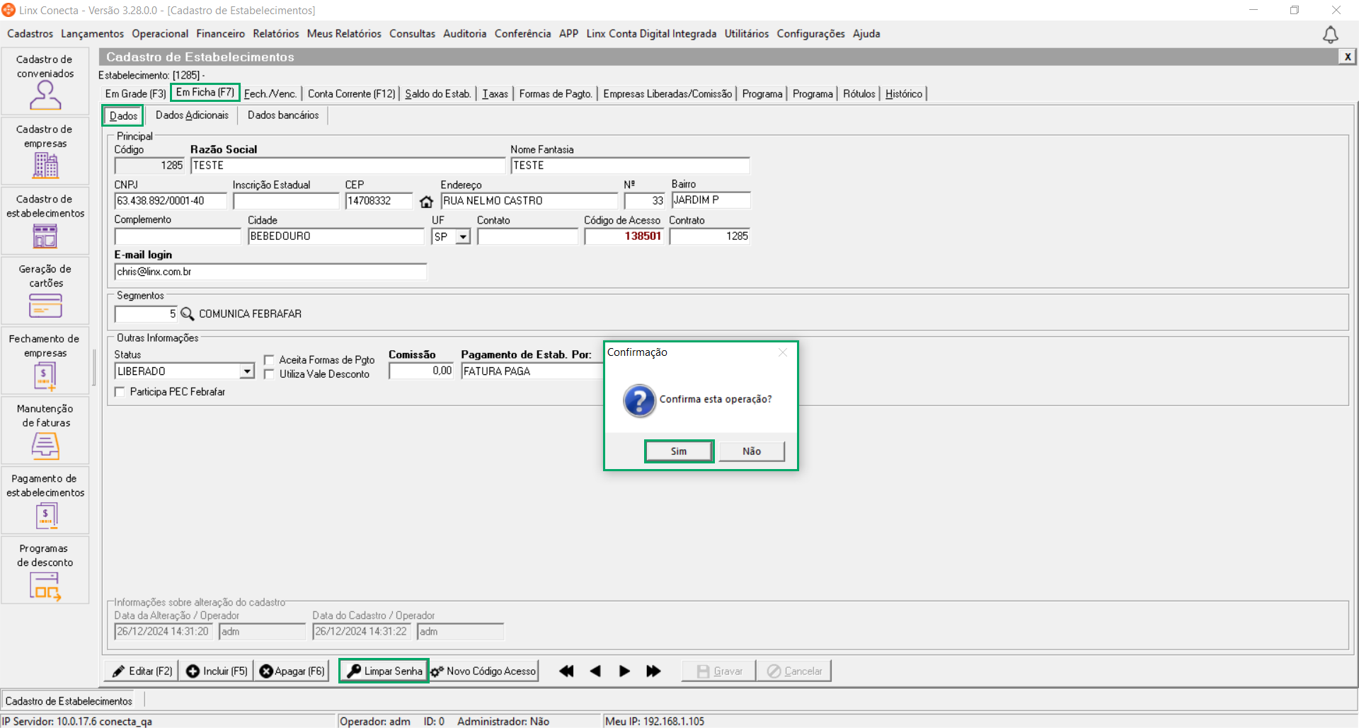This screenshot has height=728, width=1359.
Task: Click the blue question mark icon in dialog
Action: pyautogui.click(x=639, y=400)
